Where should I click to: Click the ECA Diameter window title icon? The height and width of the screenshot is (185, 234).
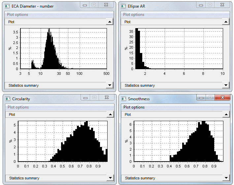click(7, 6)
